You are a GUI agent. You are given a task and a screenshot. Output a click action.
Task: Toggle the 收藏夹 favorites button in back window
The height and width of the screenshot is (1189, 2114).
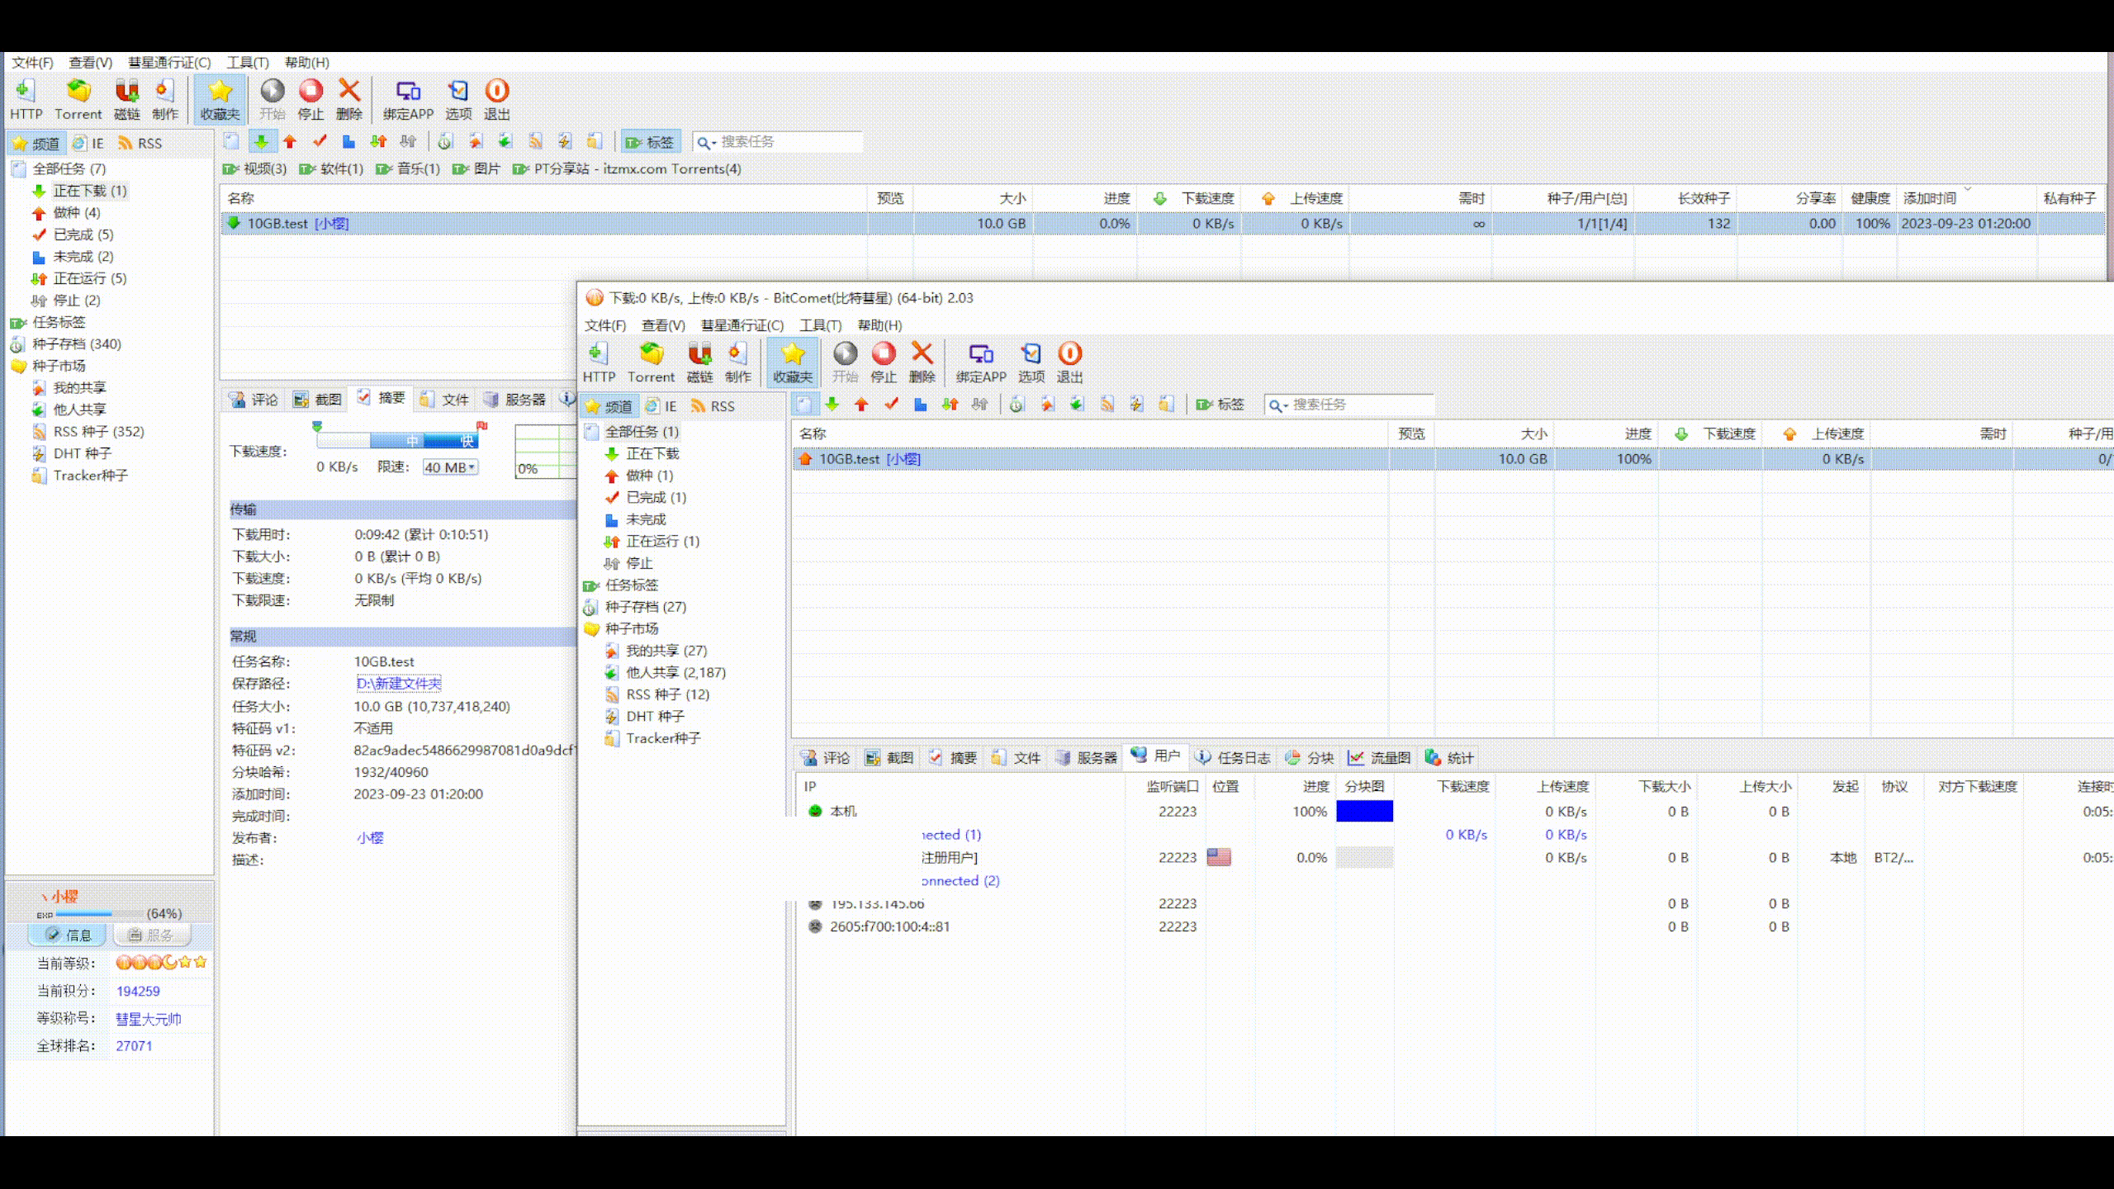pyautogui.click(x=220, y=99)
